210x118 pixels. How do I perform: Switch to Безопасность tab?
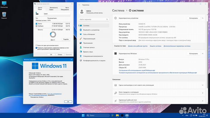54,8
